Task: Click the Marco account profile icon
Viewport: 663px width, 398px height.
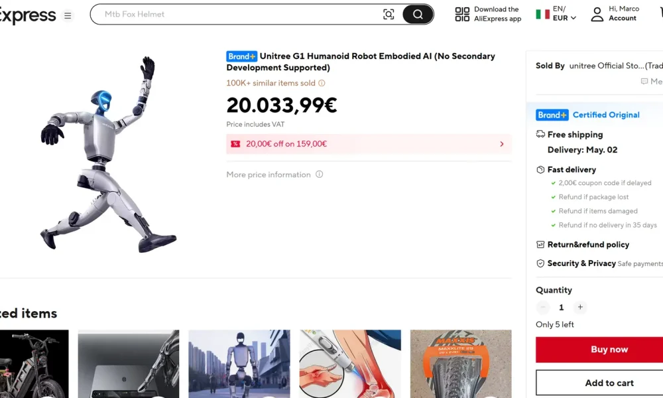Action: coord(597,15)
